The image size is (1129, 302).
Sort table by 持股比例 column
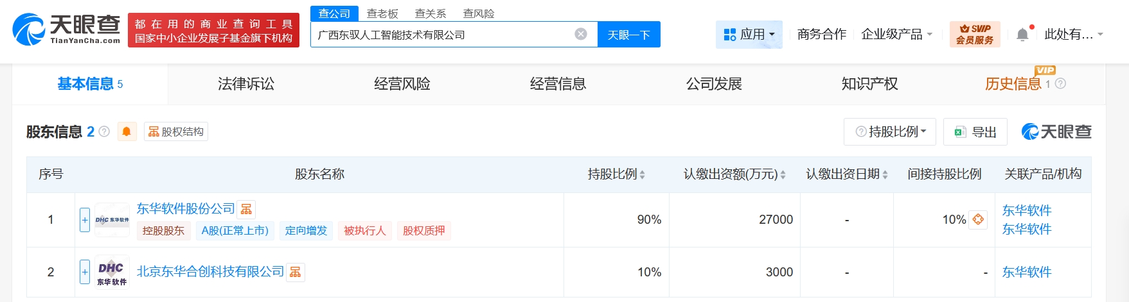pyautogui.click(x=642, y=174)
